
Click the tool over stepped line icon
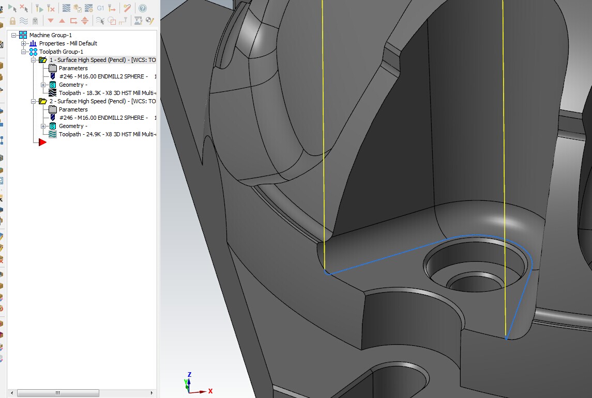coord(123,21)
